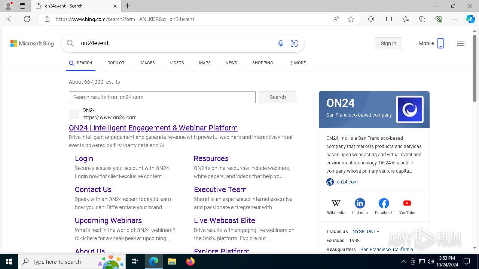Open the Windows Start menu
This screenshot has height=269, width=479.
pos(9,262)
